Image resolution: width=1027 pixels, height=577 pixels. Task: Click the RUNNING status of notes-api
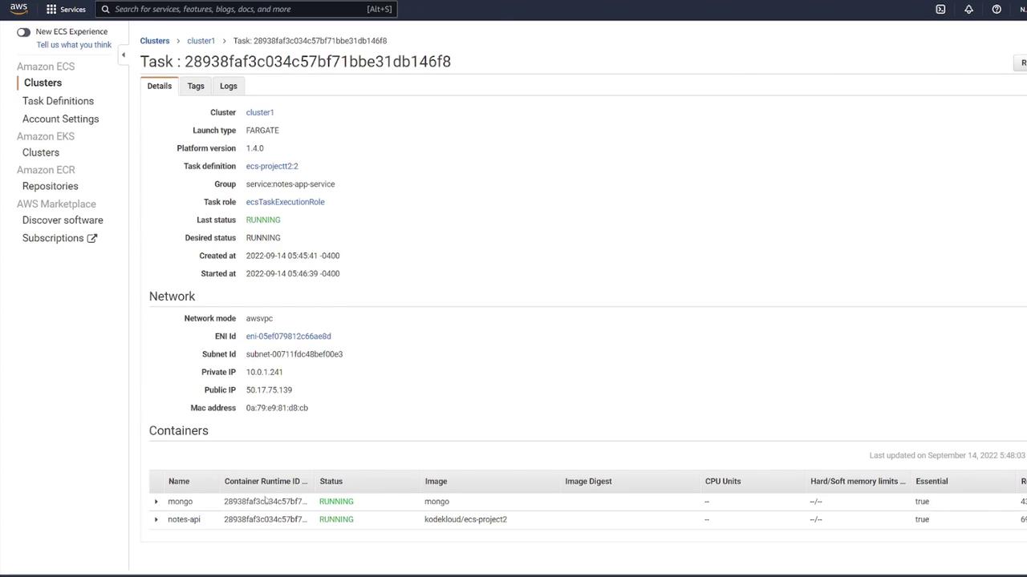(336, 519)
